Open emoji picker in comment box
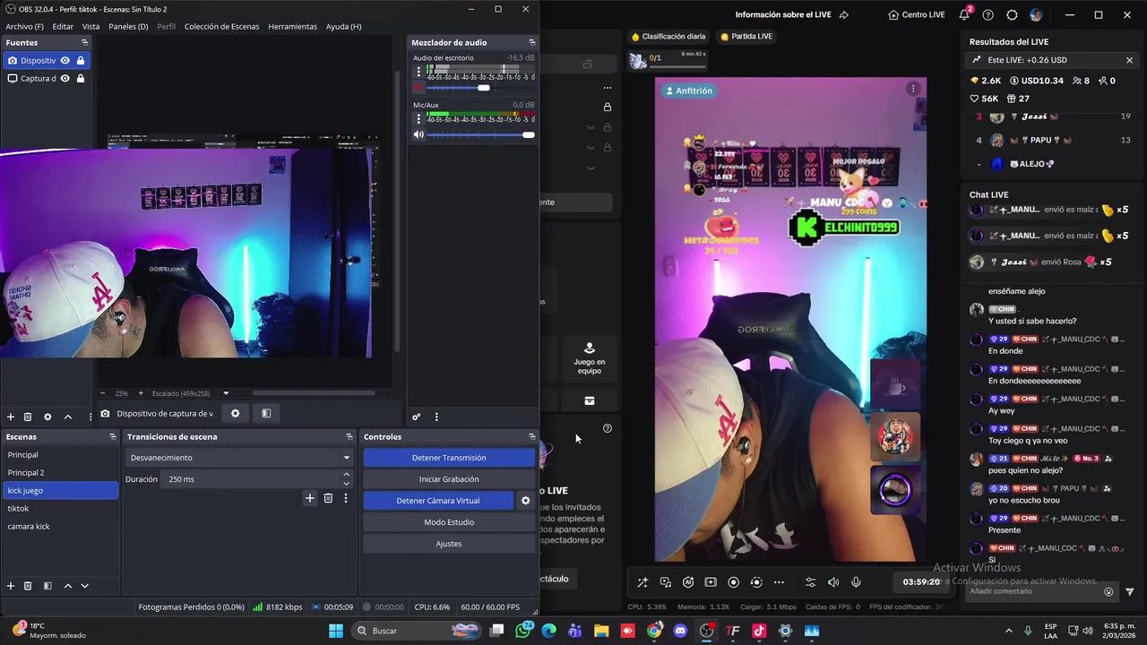 coord(1108,591)
